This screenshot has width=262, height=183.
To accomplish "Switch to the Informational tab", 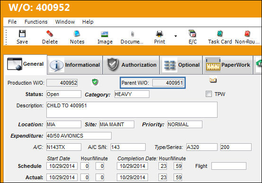I will (75, 65).
